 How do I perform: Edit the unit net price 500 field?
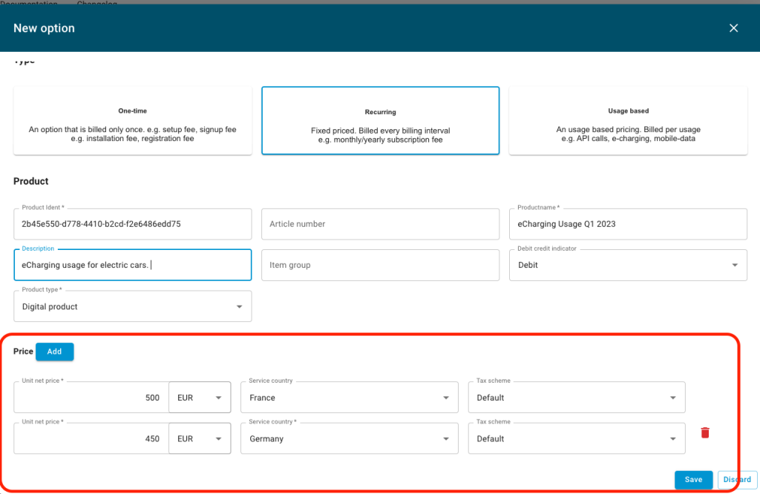click(x=91, y=398)
